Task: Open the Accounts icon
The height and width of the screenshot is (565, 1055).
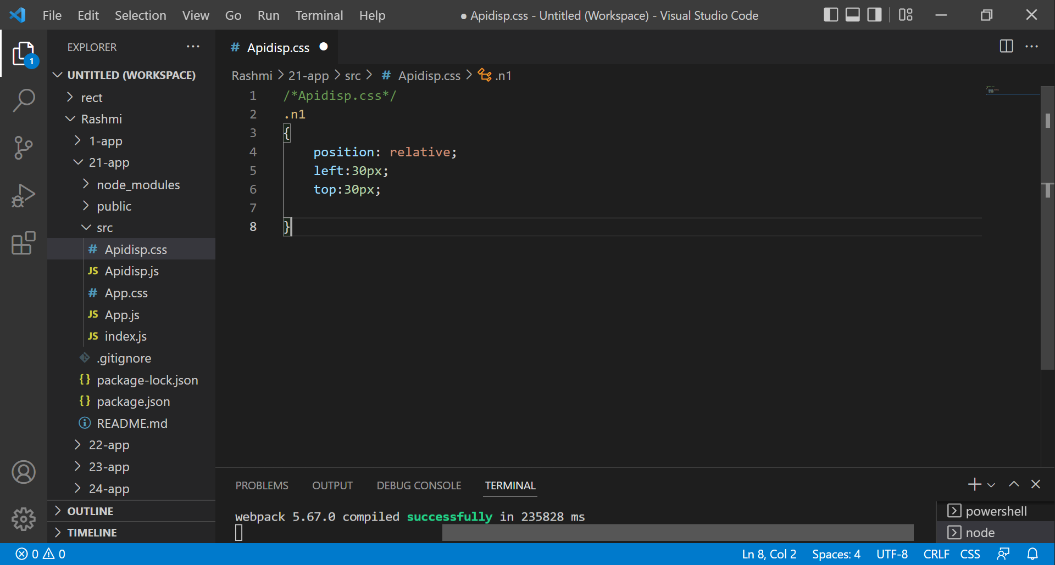Action: [24, 472]
